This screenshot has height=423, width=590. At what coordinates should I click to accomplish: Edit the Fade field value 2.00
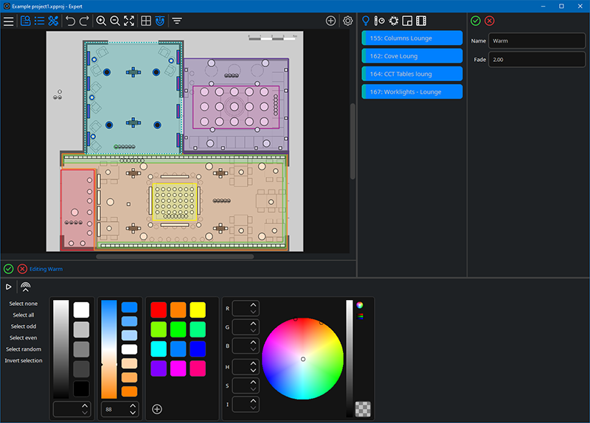point(537,60)
